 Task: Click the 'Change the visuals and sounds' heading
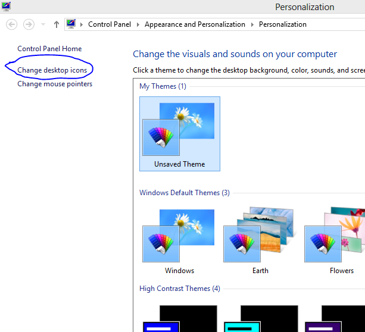[235, 54]
